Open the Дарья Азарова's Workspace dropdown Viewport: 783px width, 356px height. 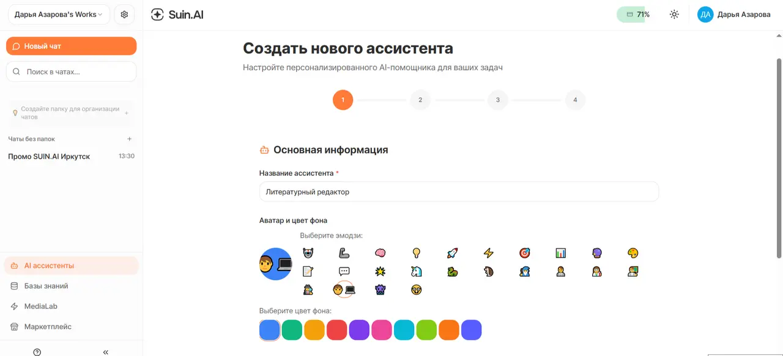pos(59,15)
